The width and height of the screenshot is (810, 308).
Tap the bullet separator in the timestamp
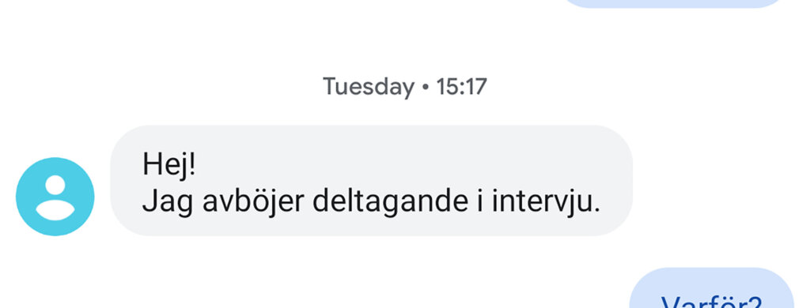(425, 87)
